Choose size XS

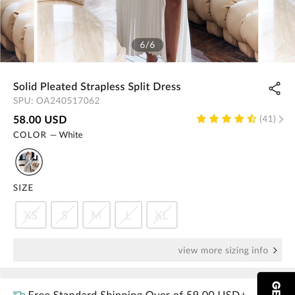[x=31, y=215]
